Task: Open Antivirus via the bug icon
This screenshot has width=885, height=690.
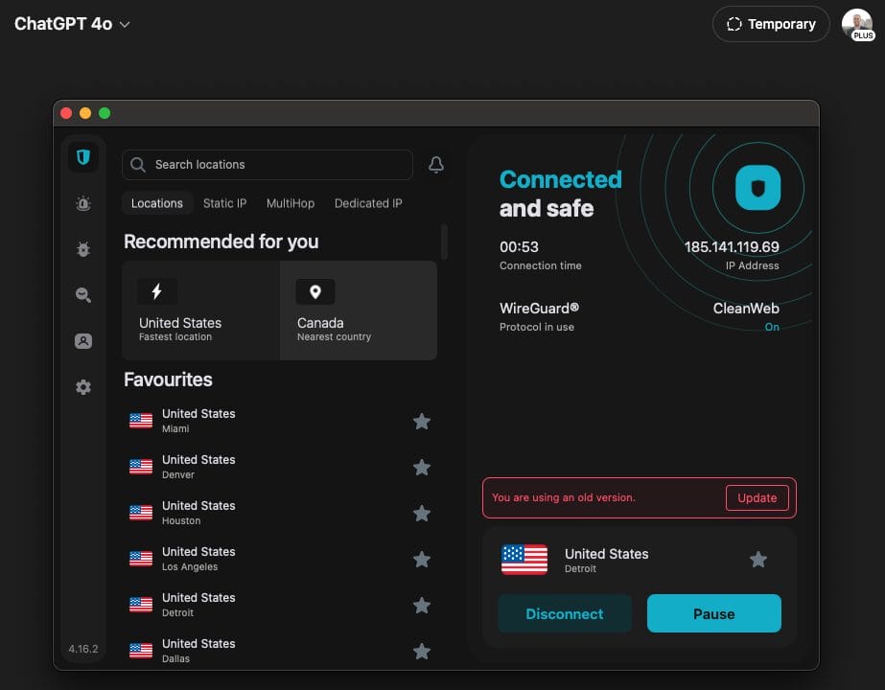Action: pyautogui.click(x=82, y=249)
